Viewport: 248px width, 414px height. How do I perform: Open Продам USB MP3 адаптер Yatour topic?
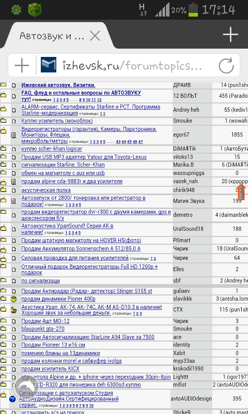(84, 157)
